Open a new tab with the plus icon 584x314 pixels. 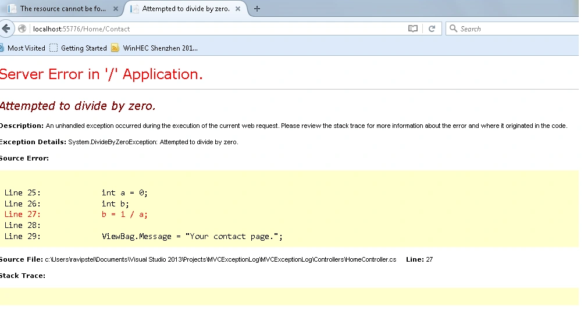point(257,9)
